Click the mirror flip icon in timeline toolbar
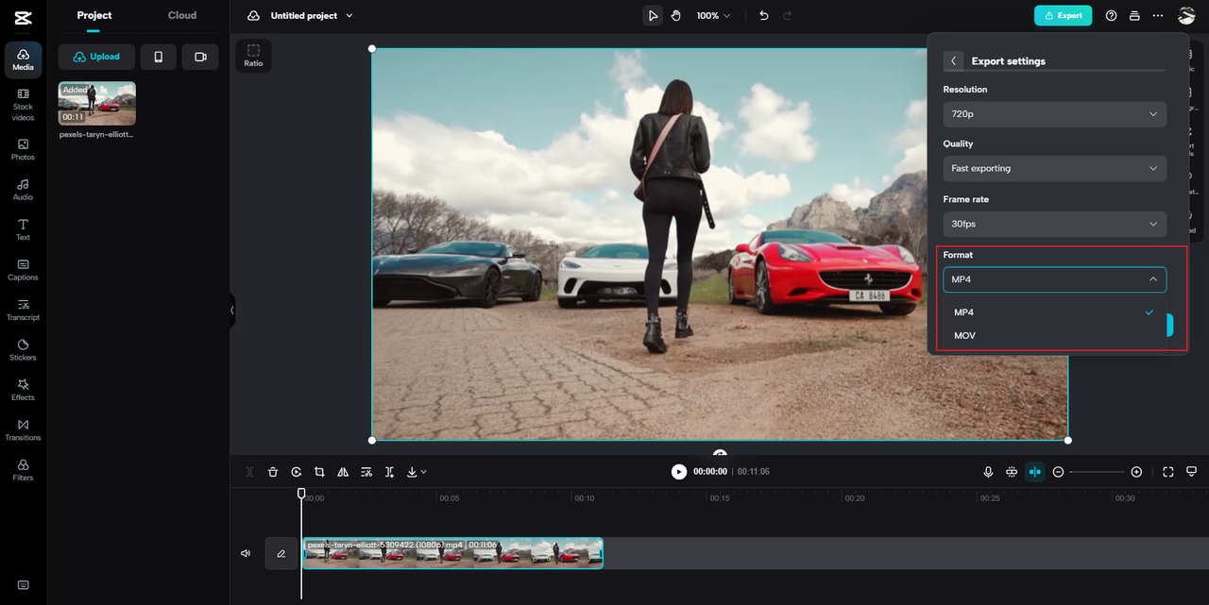Image resolution: width=1209 pixels, height=605 pixels. click(x=343, y=472)
